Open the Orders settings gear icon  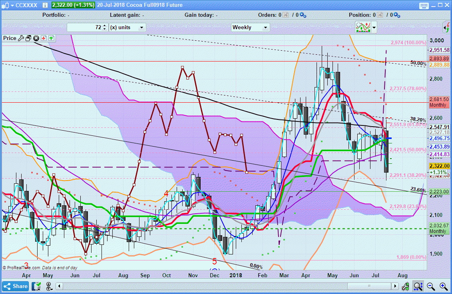(303, 15)
